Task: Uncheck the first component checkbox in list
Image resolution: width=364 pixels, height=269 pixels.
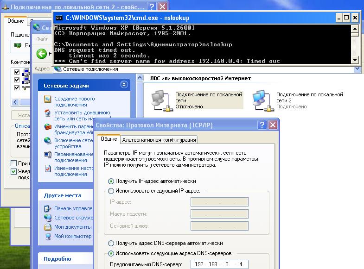Action: [17, 72]
